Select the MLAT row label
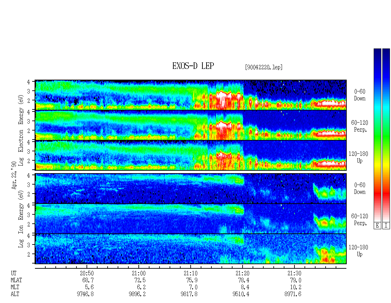The image size is (391, 303). pos(17,280)
